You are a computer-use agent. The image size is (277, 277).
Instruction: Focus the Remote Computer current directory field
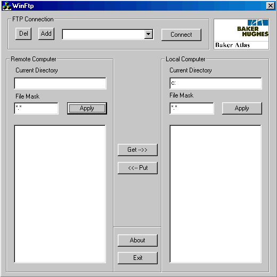click(x=60, y=83)
